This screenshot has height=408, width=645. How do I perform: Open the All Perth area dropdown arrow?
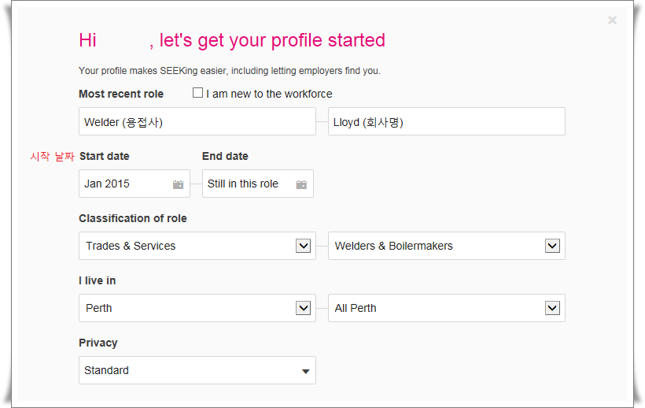(x=552, y=308)
